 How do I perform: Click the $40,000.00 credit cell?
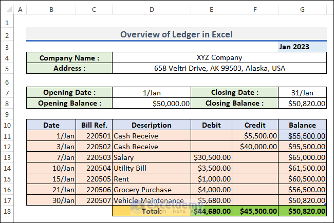[x=255, y=147]
